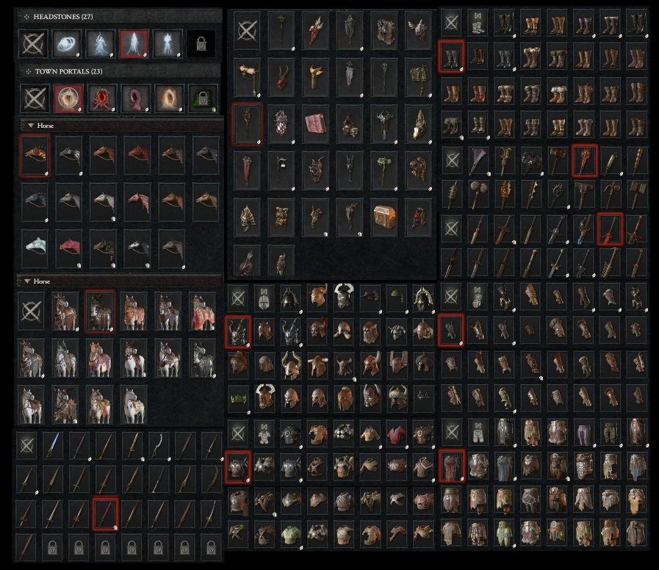The width and height of the screenshot is (659, 570).
Task: Choose the green locked town portal slot
Action: click(x=203, y=98)
